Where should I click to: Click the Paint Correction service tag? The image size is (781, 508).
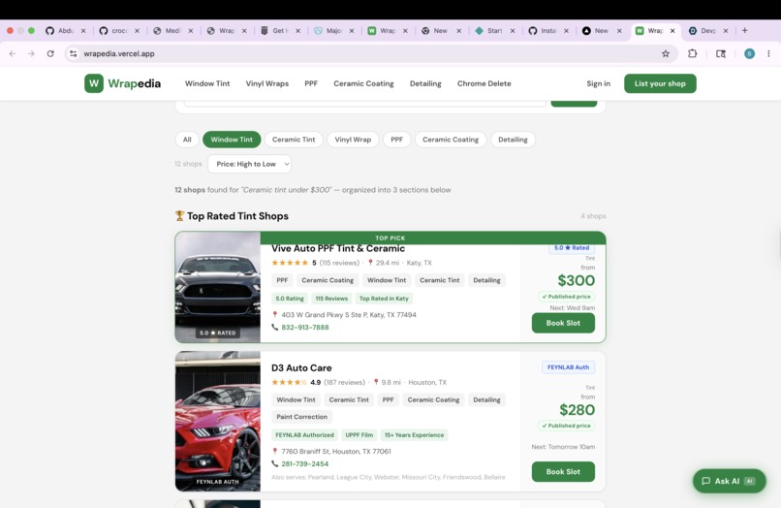[302, 417]
